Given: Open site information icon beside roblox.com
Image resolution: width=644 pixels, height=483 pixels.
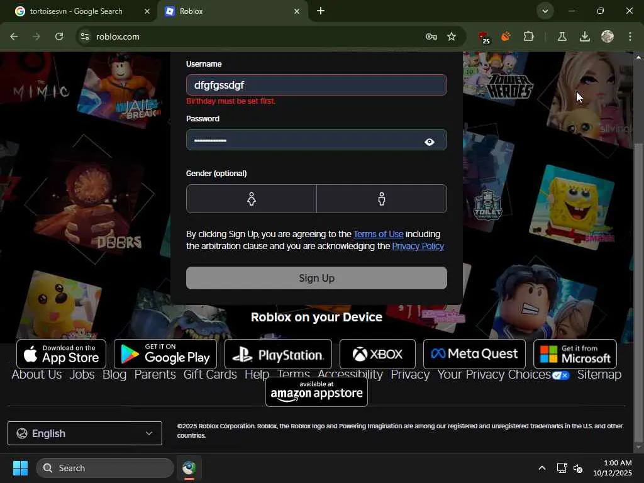Looking at the screenshot, I should tap(85, 36).
